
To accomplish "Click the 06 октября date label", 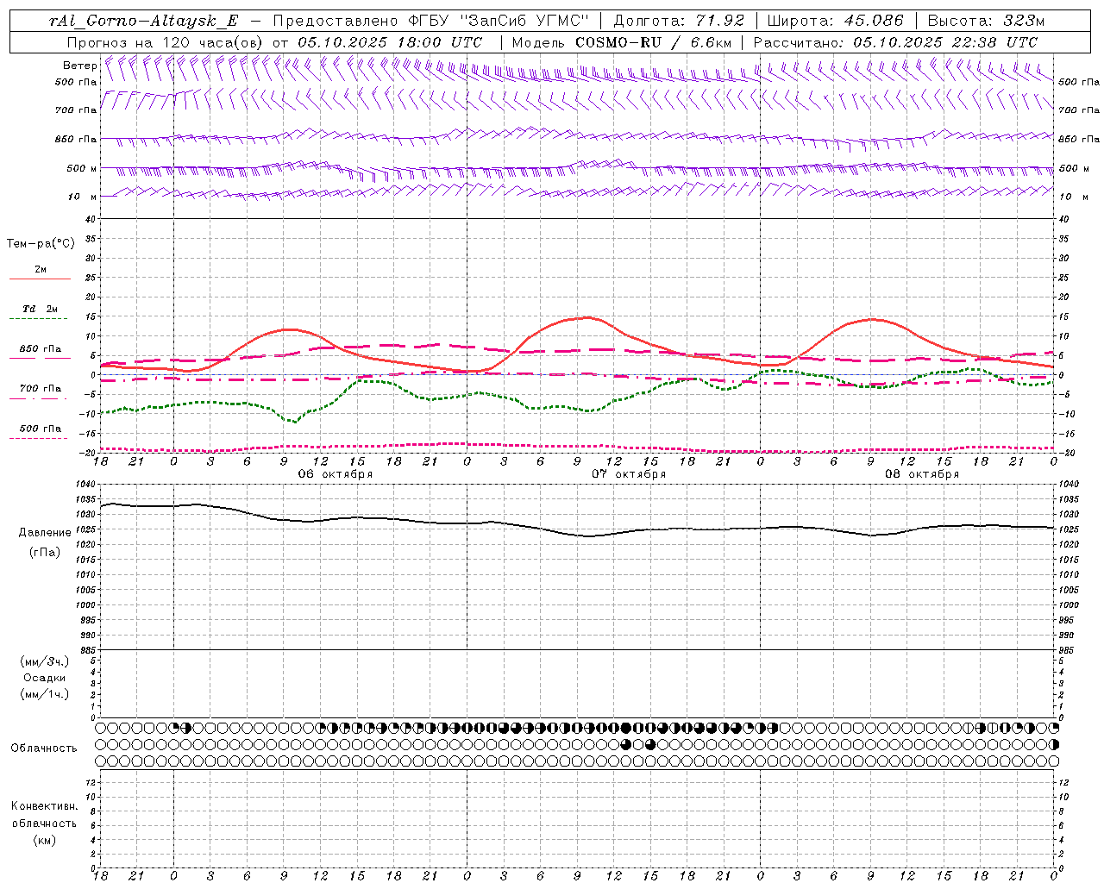I will (336, 474).
